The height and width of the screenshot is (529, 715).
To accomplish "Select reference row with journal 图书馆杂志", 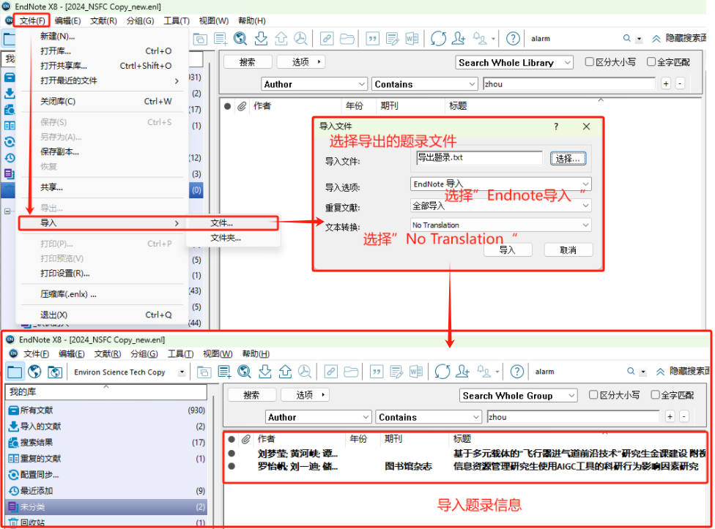I will click(466, 466).
